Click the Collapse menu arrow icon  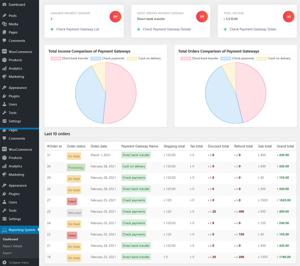[x=4, y=263]
